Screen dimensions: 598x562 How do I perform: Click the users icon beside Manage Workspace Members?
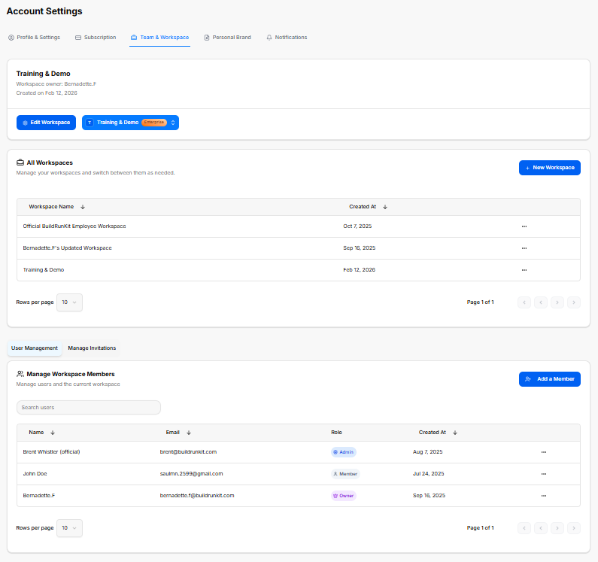[x=20, y=374]
